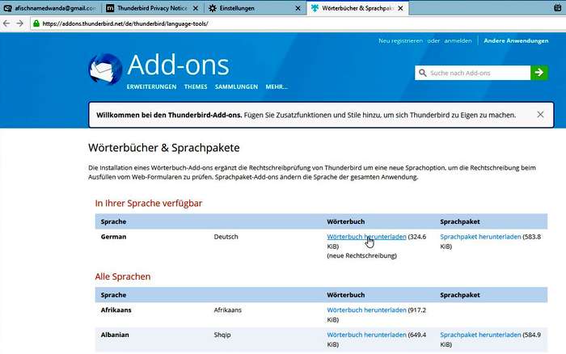
Task: Click the Thunderbird Add-ons logo
Action: [x=106, y=70]
